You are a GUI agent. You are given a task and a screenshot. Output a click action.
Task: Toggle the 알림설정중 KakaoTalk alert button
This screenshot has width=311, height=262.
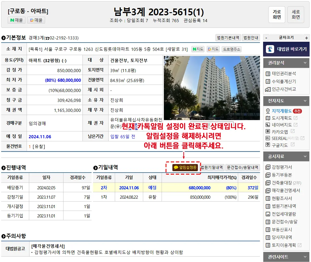[185, 167]
